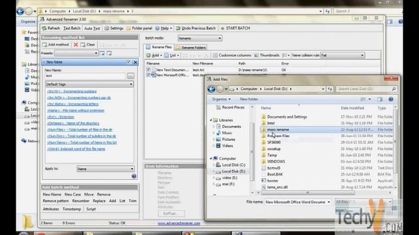Image resolution: width=419 pixels, height=235 pixels.
Task: Open the Default Tags dropdown
Action: 90,84
